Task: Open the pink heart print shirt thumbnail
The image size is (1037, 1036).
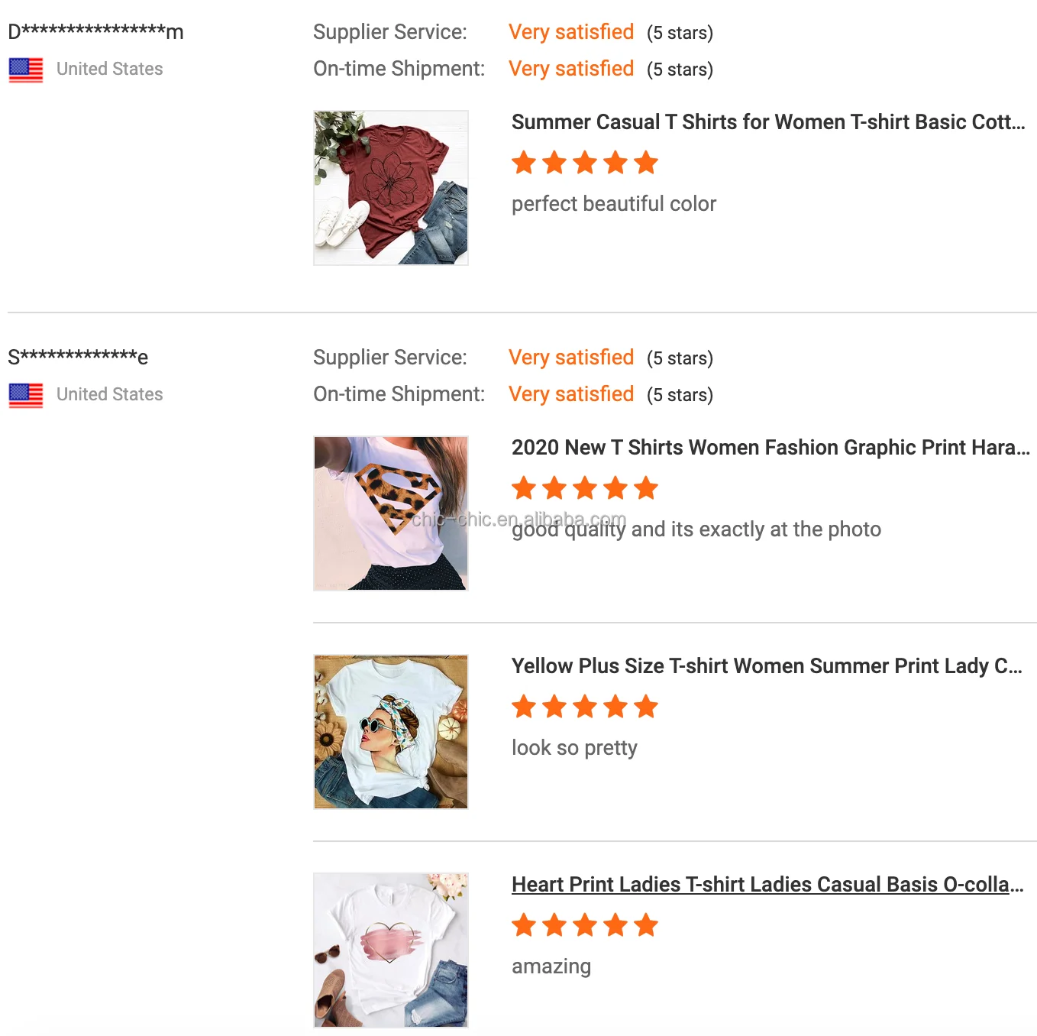Action: point(390,950)
